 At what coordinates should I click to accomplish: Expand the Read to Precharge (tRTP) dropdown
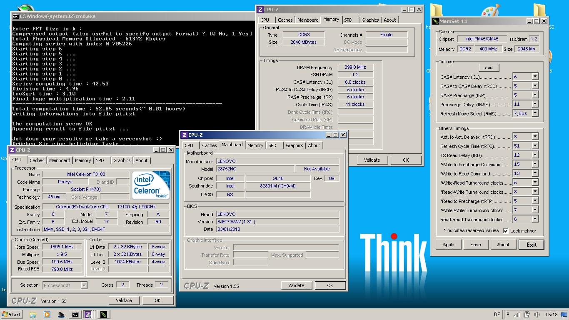coord(535,201)
